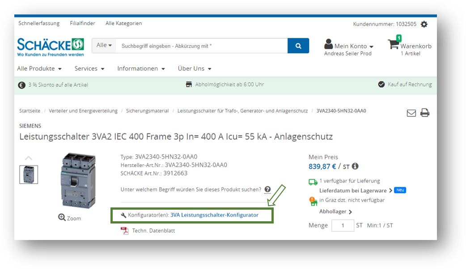Open the shopping cart Warenkorb icon
The height and width of the screenshot is (269, 466).
click(x=393, y=45)
